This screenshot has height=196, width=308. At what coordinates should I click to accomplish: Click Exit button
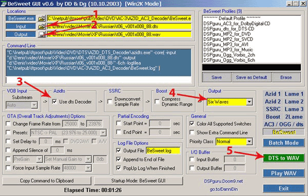point(284,188)
